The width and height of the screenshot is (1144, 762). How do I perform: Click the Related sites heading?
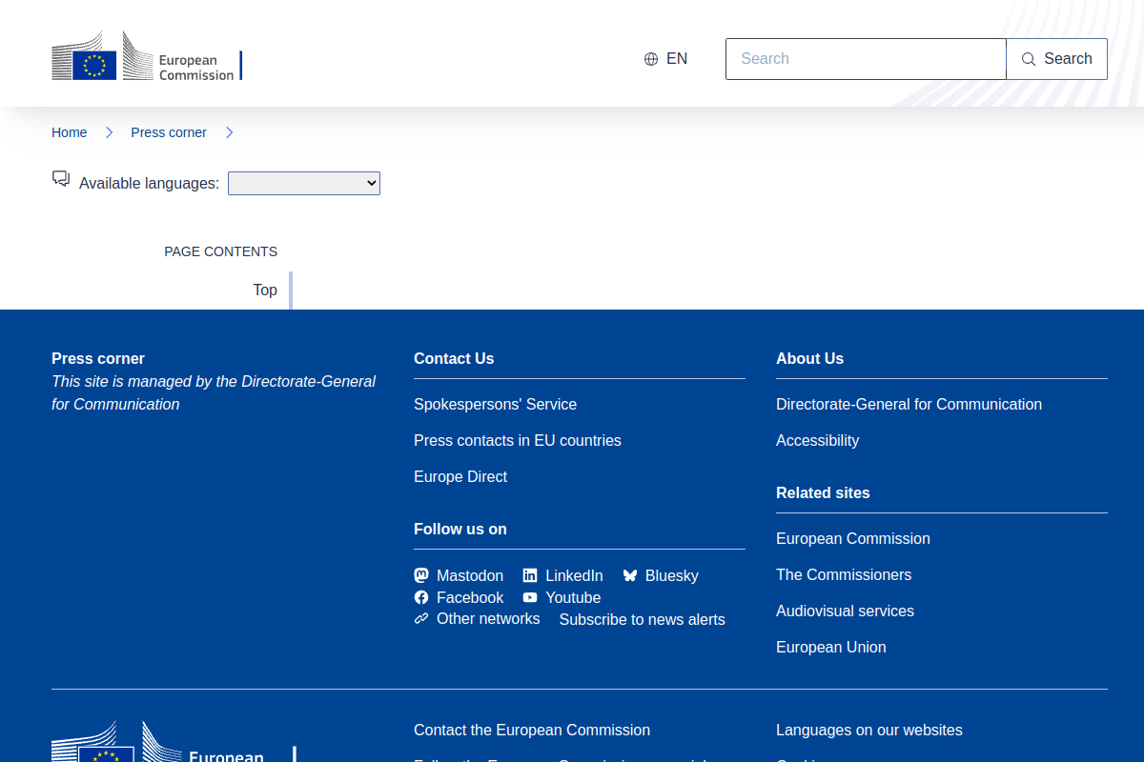pos(823,492)
